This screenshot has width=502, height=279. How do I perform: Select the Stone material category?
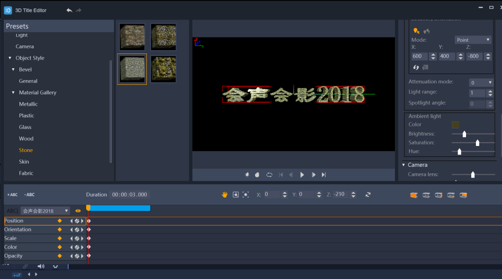tap(26, 150)
